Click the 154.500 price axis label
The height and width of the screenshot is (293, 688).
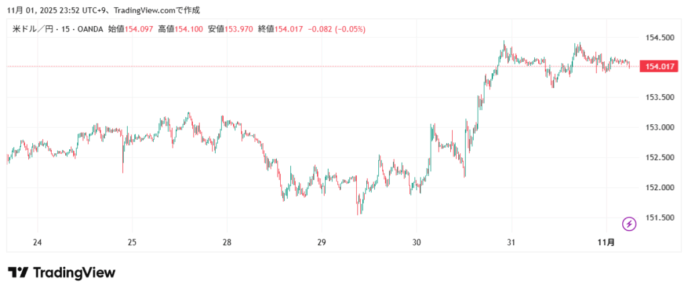click(658, 38)
